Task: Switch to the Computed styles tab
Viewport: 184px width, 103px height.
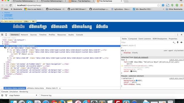Action: click(133, 39)
